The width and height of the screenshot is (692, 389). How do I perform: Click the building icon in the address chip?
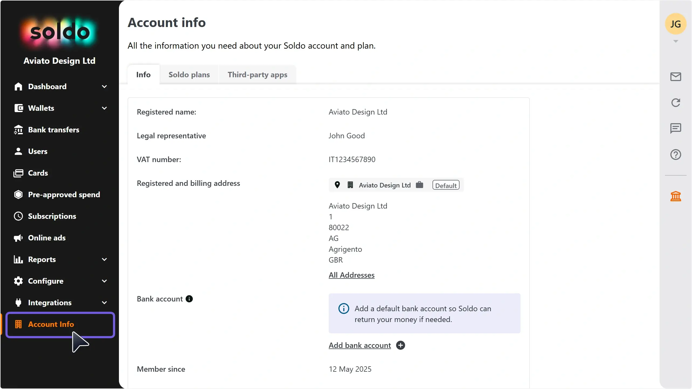(350, 185)
